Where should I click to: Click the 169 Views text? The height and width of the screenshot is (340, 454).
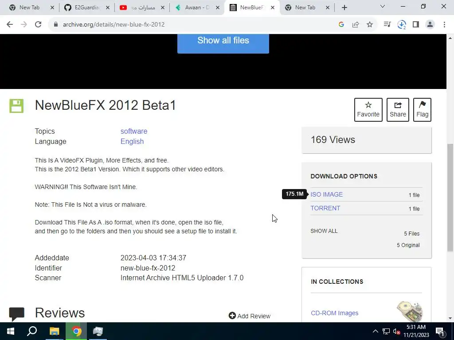click(333, 139)
